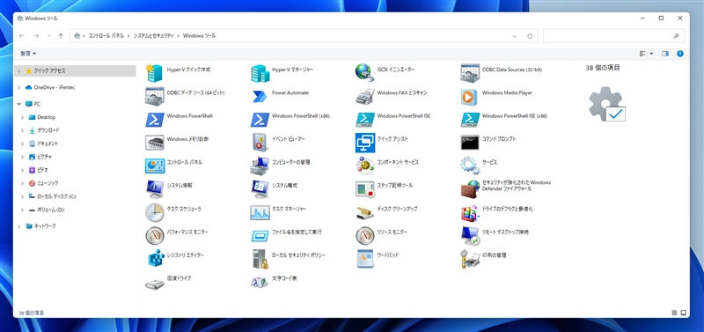Select ファイル名を指定して実行 icon

tap(260, 235)
